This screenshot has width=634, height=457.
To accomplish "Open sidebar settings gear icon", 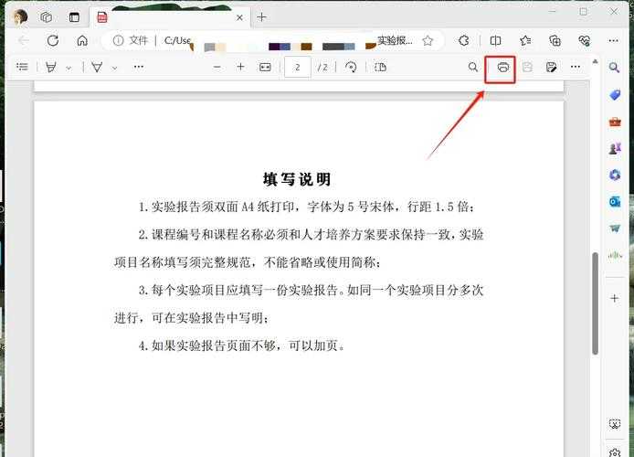I will tap(615, 452).
